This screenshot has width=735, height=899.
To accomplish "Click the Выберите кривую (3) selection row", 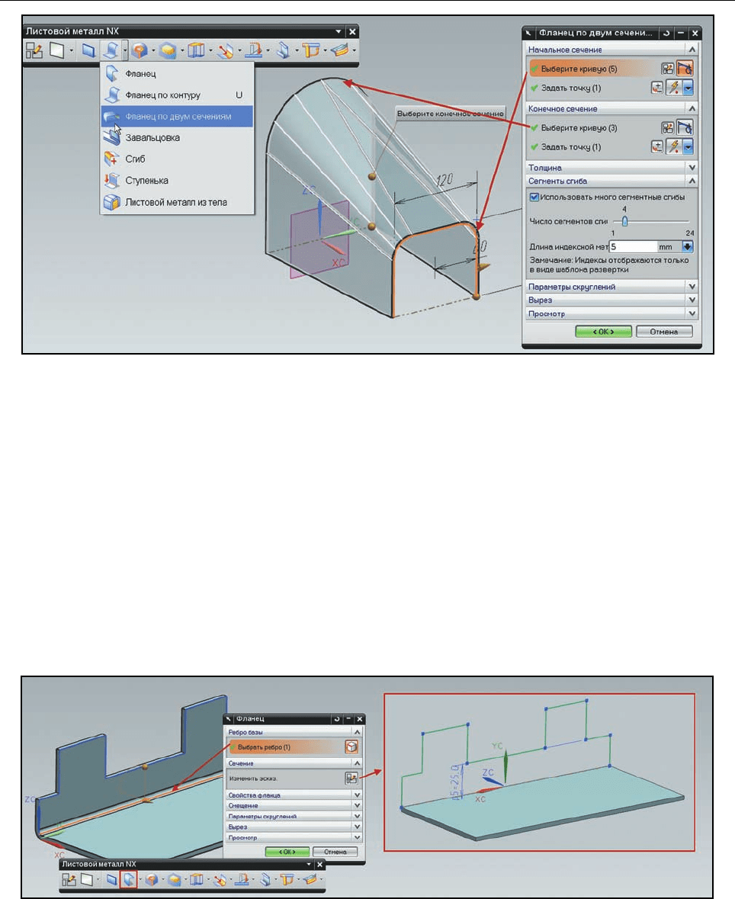I will 593,128.
